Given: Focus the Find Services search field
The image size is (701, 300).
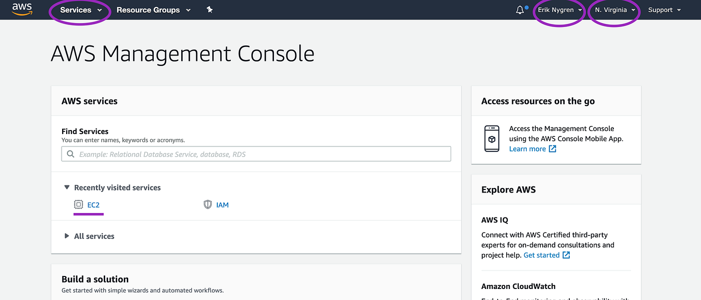Looking at the screenshot, I should coord(256,154).
